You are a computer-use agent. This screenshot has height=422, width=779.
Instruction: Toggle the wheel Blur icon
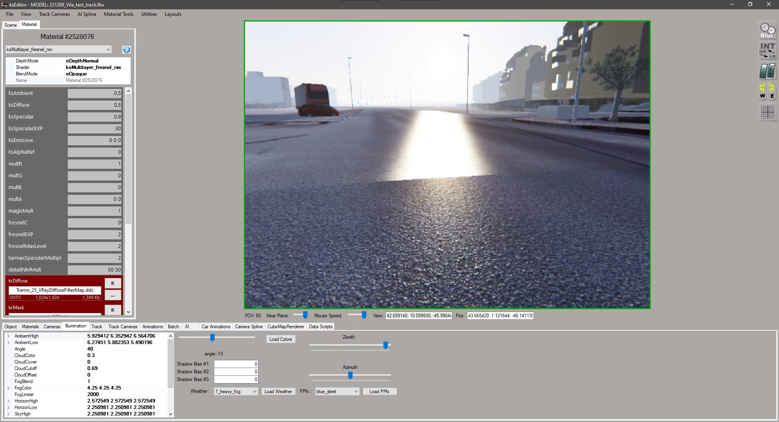click(767, 30)
